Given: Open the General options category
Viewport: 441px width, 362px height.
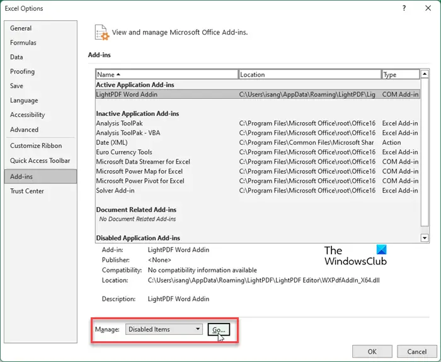Looking at the screenshot, I should click(40, 28).
